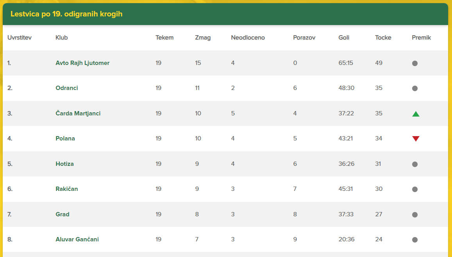Screen dimensions: 452x257
Task: Open the Aluvar Gančani club page
Action: pos(77,239)
